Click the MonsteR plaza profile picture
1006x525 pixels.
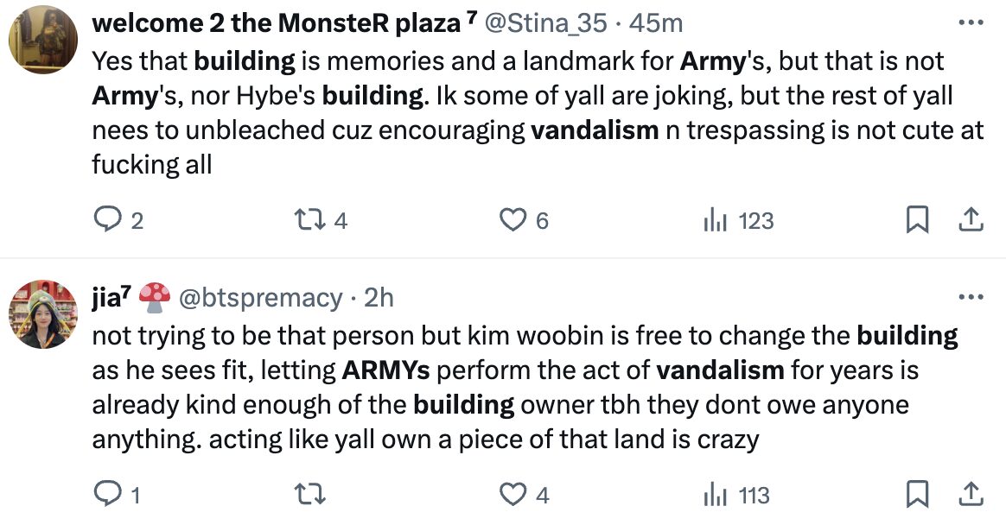(x=42, y=39)
